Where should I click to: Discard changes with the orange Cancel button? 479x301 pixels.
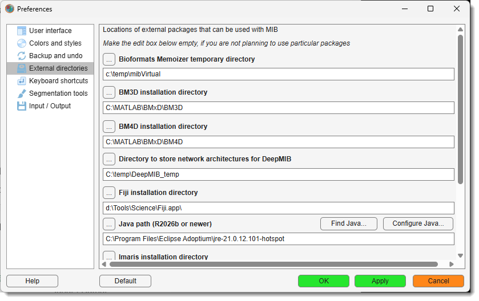click(x=438, y=281)
